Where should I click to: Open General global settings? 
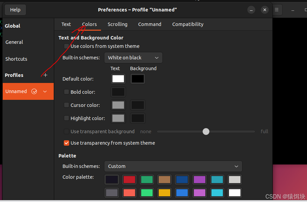14,42
